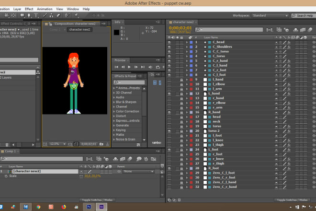Image resolution: width=316 pixels, height=211 pixels.
Task: Expand the C_head layer properties
Action: 187,42
